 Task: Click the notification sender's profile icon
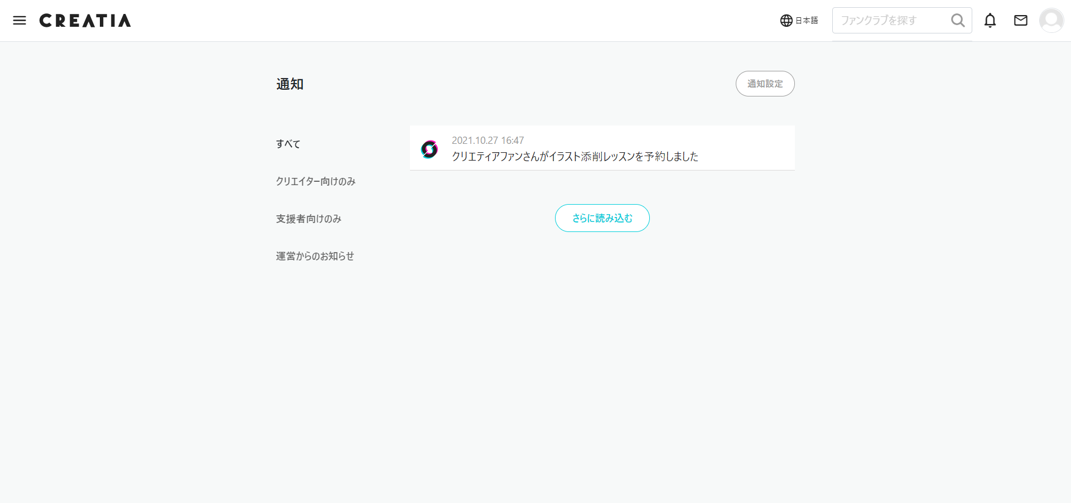430,149
